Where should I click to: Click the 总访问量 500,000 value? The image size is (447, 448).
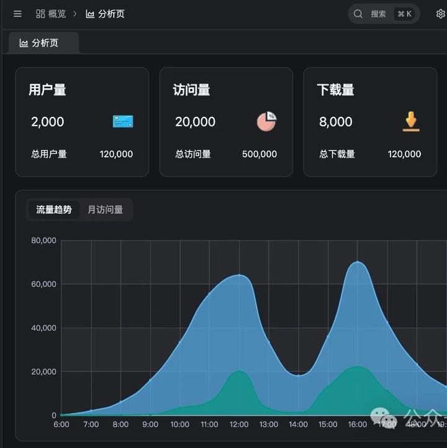(260, 154)
